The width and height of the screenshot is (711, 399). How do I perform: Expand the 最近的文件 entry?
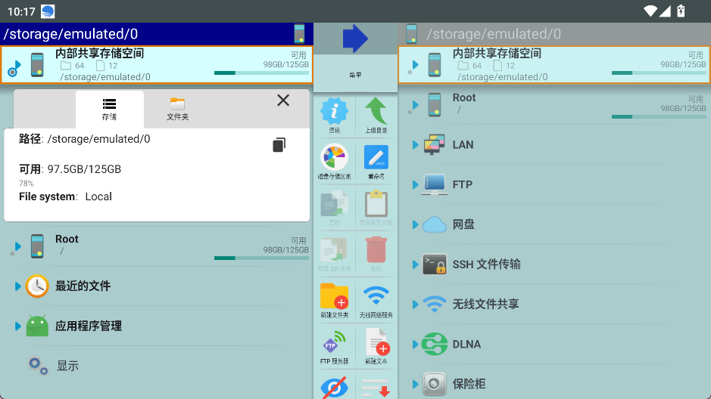[x=17, y=286]
